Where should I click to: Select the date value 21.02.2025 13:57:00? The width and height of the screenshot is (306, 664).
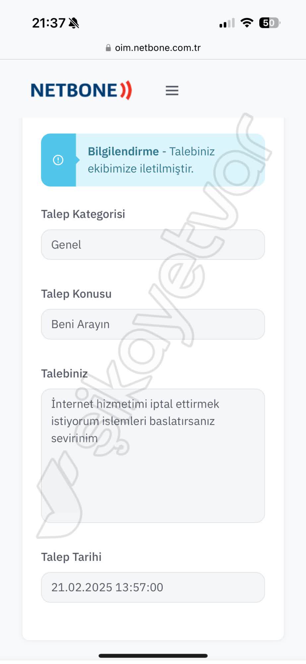click(153, 587)
